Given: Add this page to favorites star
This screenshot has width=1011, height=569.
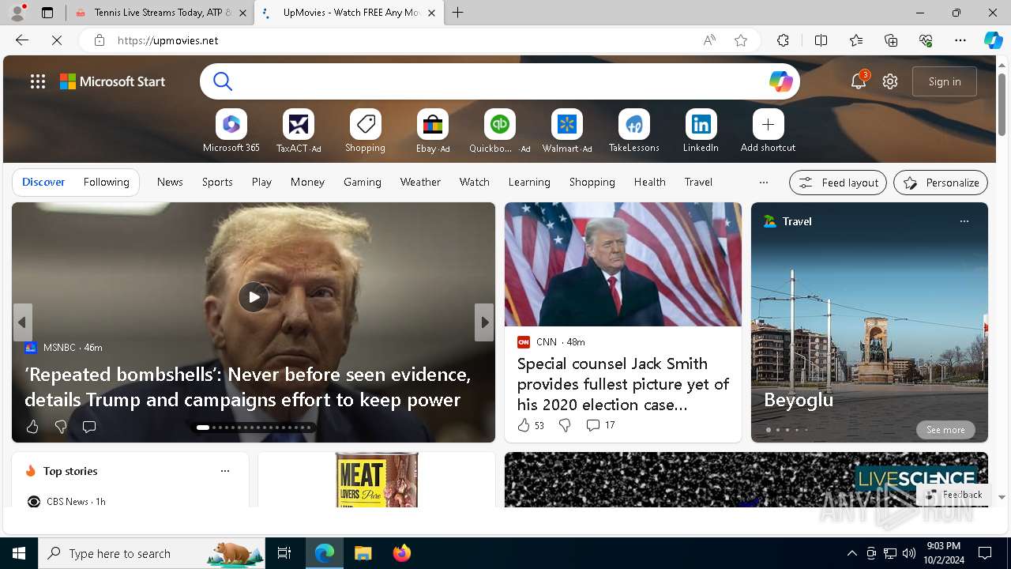Looking at the screenshot, I should (x=741, y=40).
